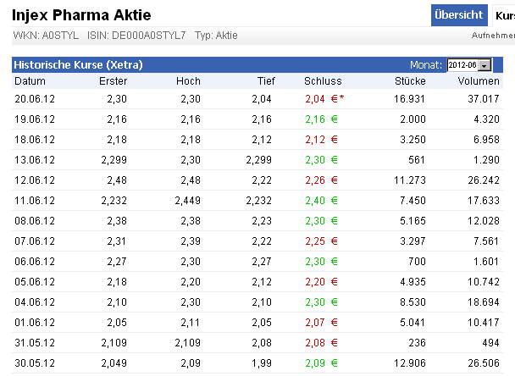Image resolution: width=515 pixels, height=376 pixels.
Task: Click the Stücke value 16.931
Action: point(408,98)
